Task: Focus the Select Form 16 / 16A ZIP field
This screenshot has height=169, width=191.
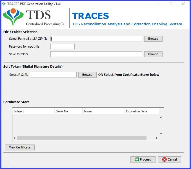Action: tap(96, 39)
